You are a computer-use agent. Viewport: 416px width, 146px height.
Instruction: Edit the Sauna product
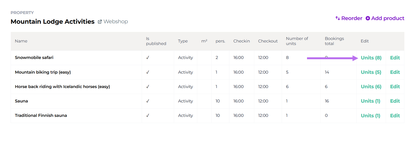pos(395,101)
